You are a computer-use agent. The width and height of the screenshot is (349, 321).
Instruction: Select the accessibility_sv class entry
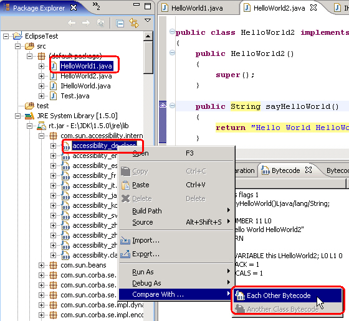pos(95,215)
